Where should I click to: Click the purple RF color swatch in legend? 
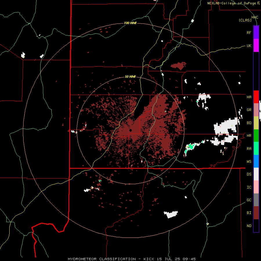[256, 32]
